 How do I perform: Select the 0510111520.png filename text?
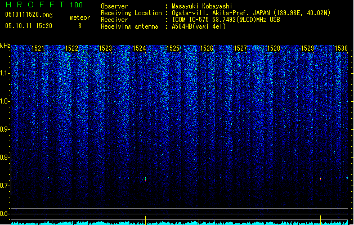coord(29,15)
